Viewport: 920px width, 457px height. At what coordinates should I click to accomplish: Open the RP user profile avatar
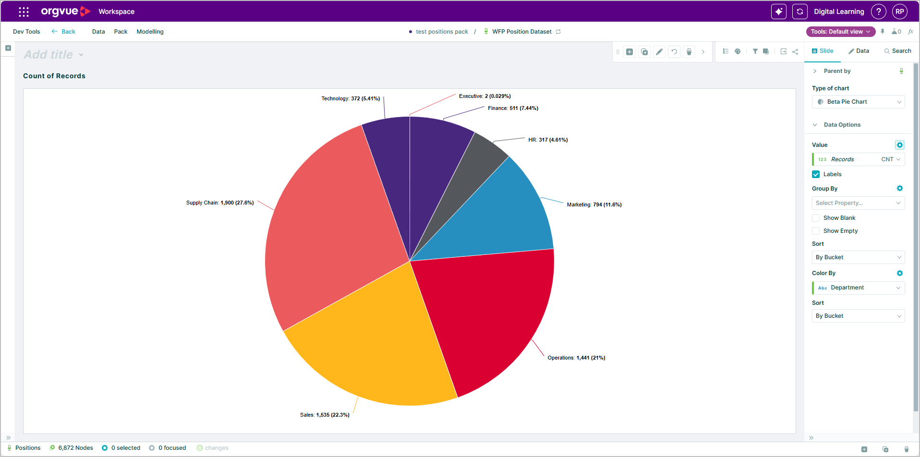[900, 12]
